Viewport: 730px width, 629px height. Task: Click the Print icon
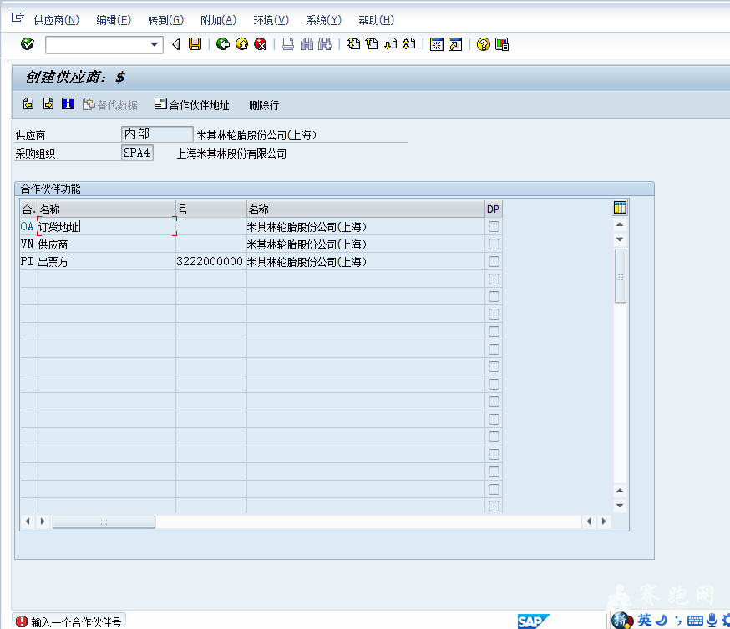pyautogui.click(x=288, y=44)
